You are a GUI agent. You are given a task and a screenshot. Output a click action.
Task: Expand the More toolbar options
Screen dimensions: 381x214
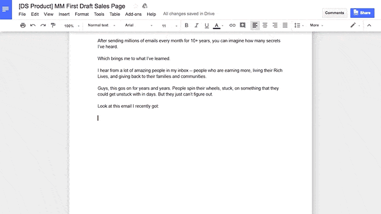(316, 25)
